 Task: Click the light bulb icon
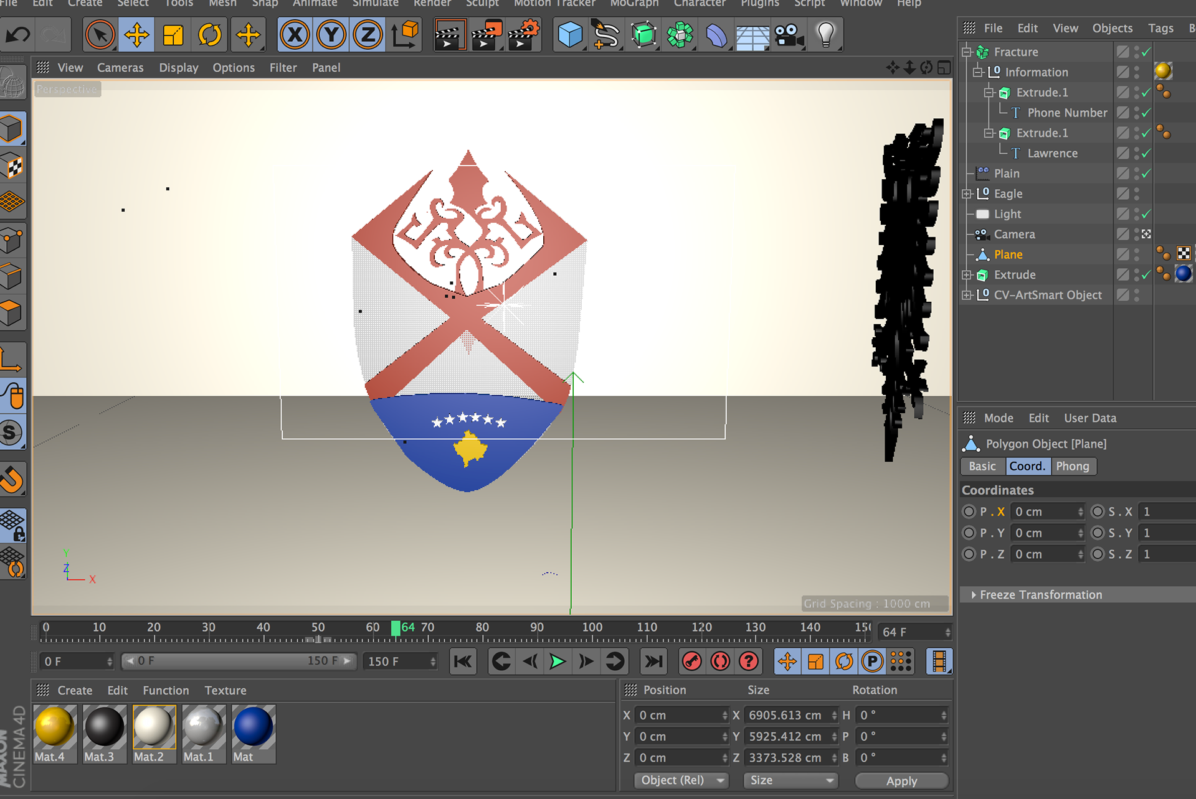pos(825,35)
